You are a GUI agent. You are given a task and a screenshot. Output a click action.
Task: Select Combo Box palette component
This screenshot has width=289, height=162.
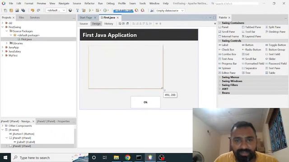[x=227, y=54]
